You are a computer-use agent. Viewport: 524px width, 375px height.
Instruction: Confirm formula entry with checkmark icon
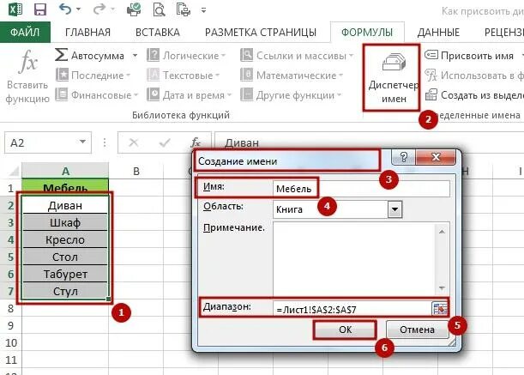[x=165, y=142]
